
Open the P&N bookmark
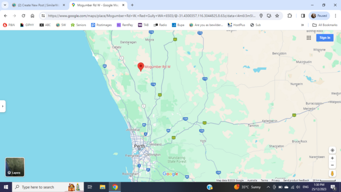point(9,25)
